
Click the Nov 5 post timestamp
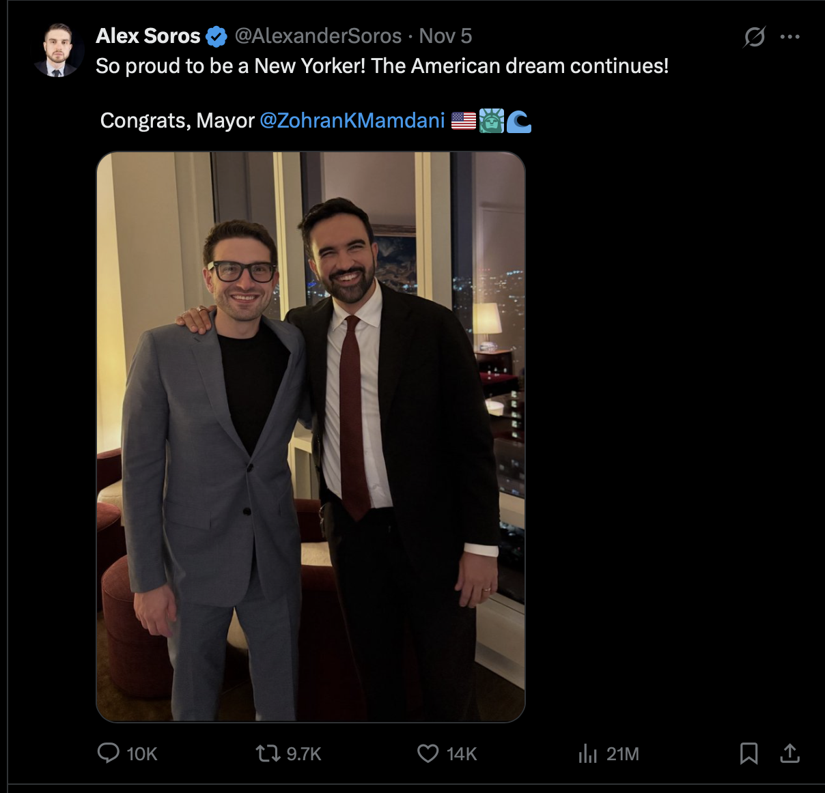445,36
